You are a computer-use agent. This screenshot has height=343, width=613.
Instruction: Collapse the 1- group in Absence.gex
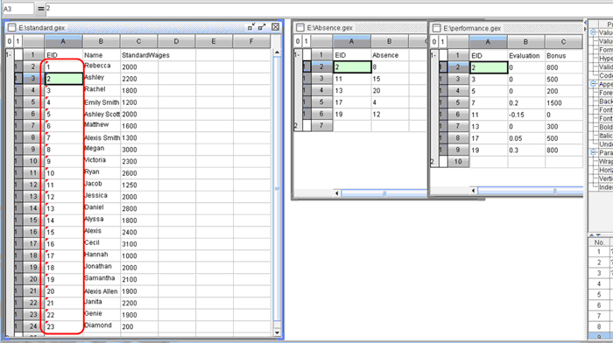point(297,55)
